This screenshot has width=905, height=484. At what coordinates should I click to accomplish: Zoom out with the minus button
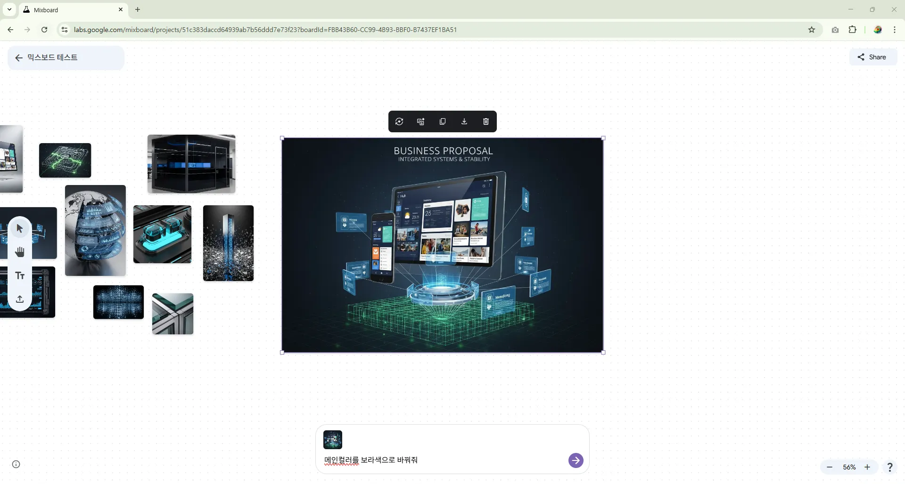coord(830,468)
